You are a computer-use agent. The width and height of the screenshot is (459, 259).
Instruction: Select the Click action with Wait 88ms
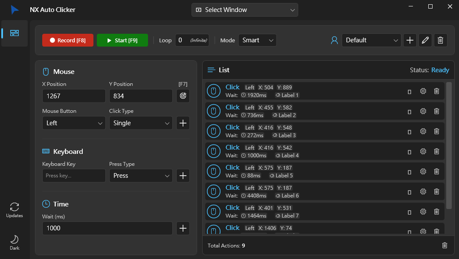coord(325,171)
